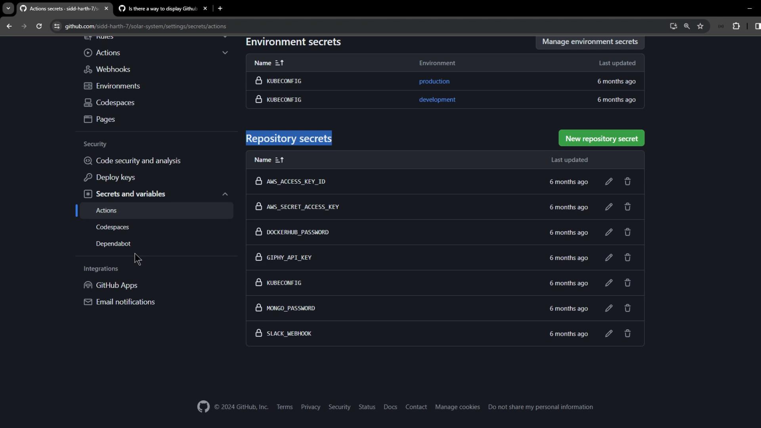
Task: Bookmark this page with star icon
Action: pyautogui.click(x=700, y=26)
